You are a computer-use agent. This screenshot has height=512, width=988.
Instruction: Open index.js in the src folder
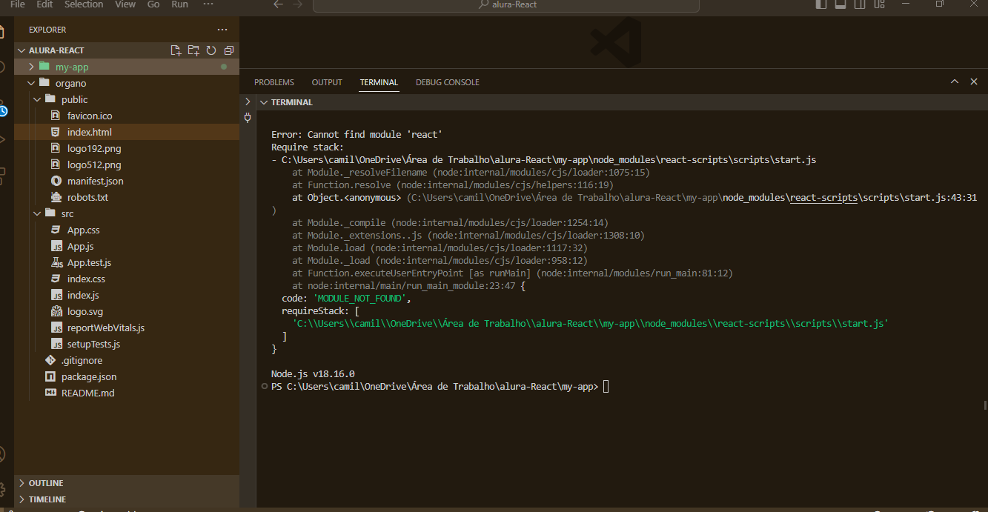[x=83, y=295]
